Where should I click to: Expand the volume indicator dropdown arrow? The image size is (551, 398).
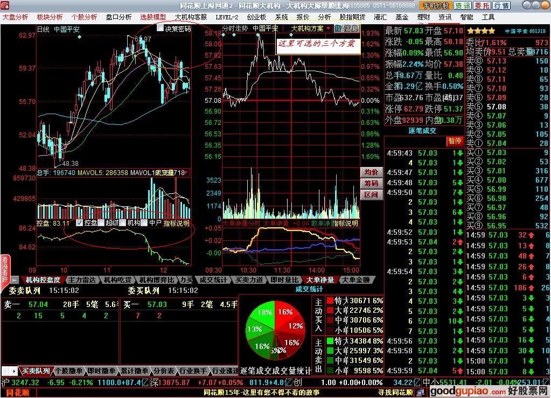[x=185, y=172]
